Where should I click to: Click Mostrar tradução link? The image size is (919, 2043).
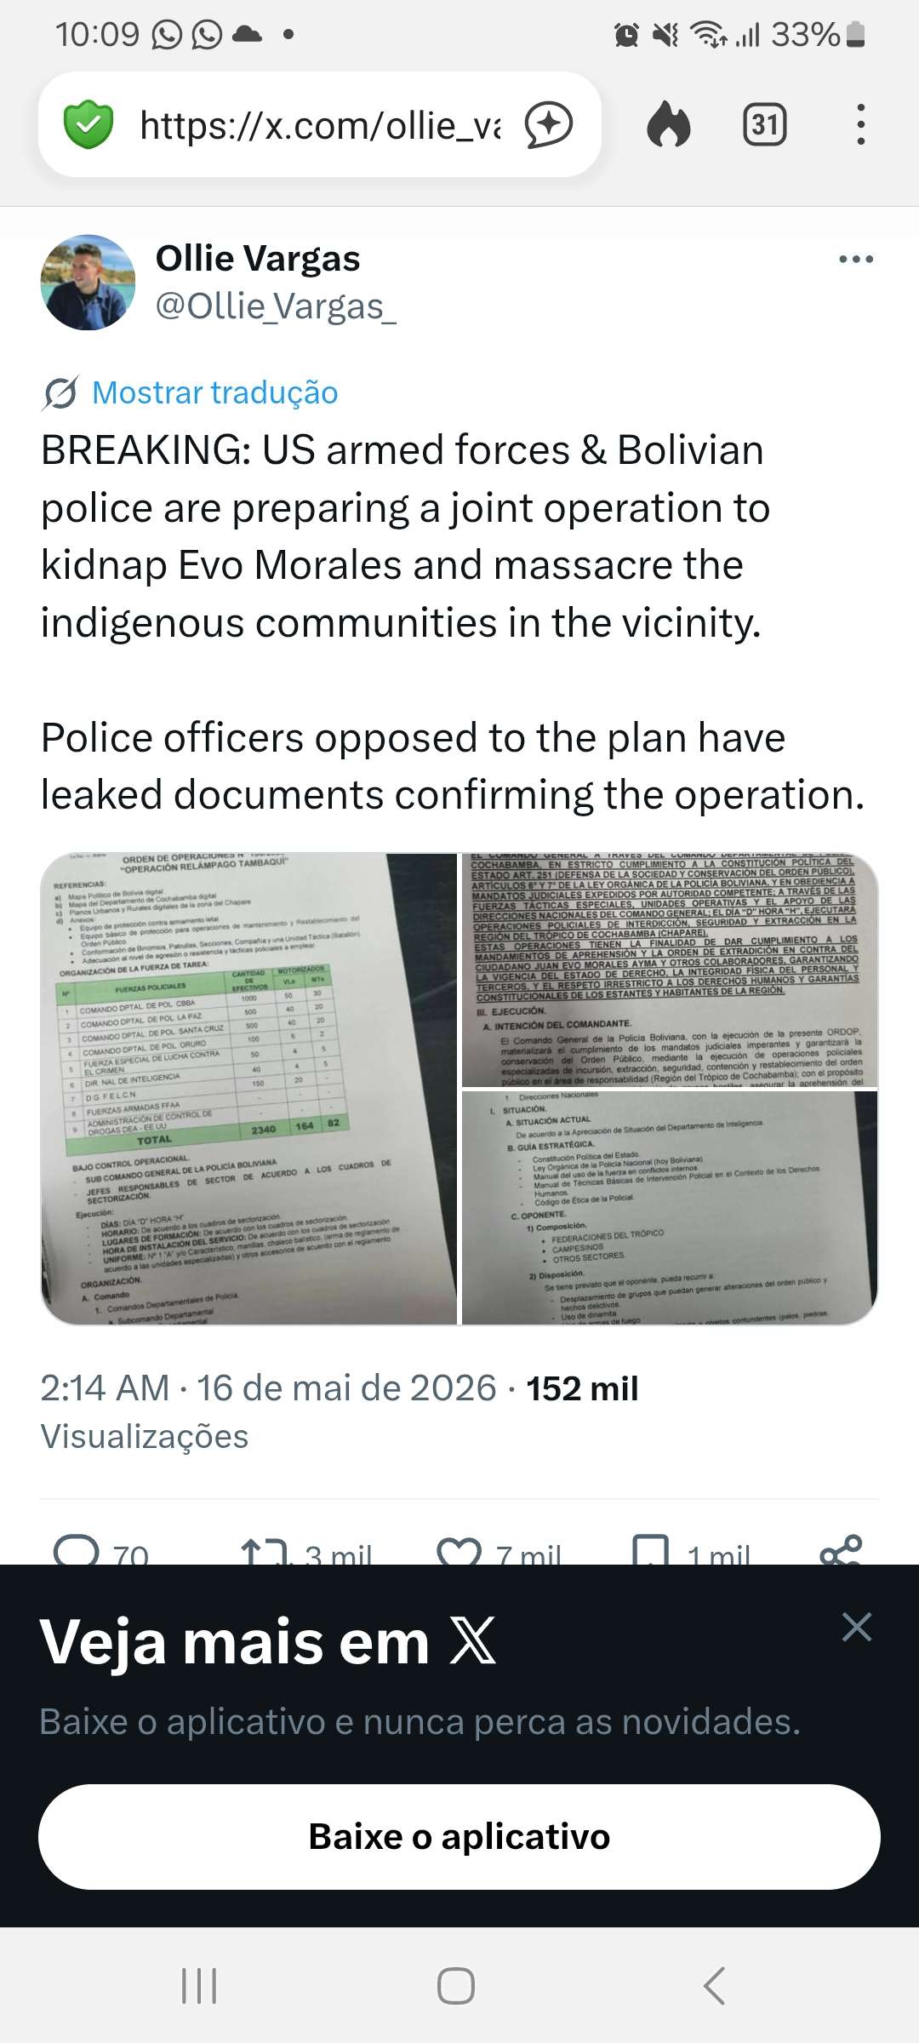[x=214, y=392]
